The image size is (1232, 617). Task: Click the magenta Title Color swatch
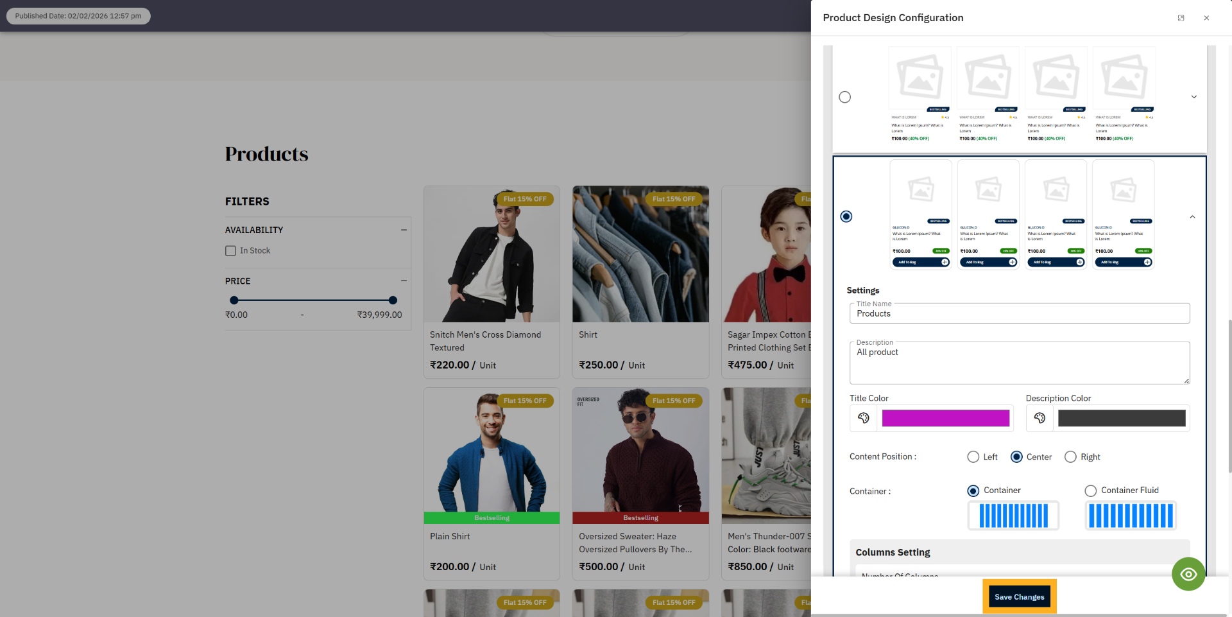(x=945, y=418)
